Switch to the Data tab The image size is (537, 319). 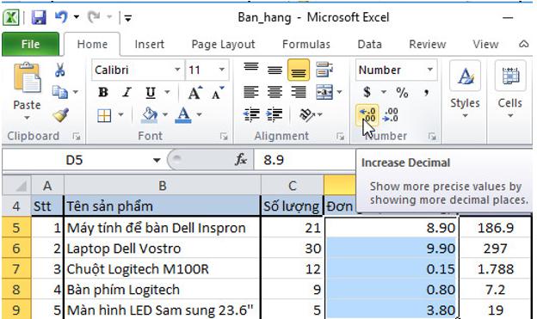pyautogui.click(x=369, y=44)
